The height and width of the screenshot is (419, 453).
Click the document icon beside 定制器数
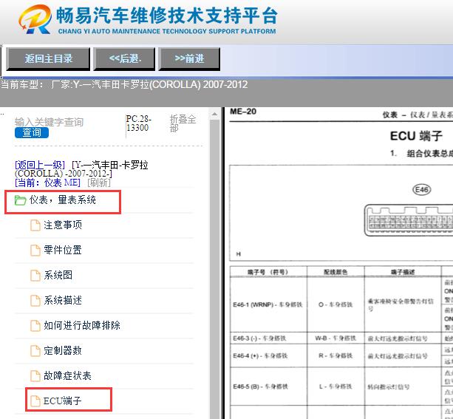click(35, 351)
